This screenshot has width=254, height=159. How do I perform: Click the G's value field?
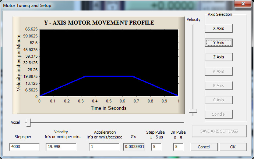click(134, 147)
